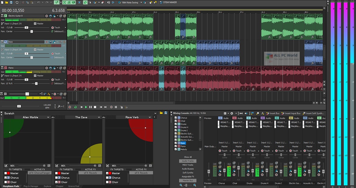The image size is (356, 188).
Task: Open mixer settings for the Alien Warble pad
Action: (49, 166)
